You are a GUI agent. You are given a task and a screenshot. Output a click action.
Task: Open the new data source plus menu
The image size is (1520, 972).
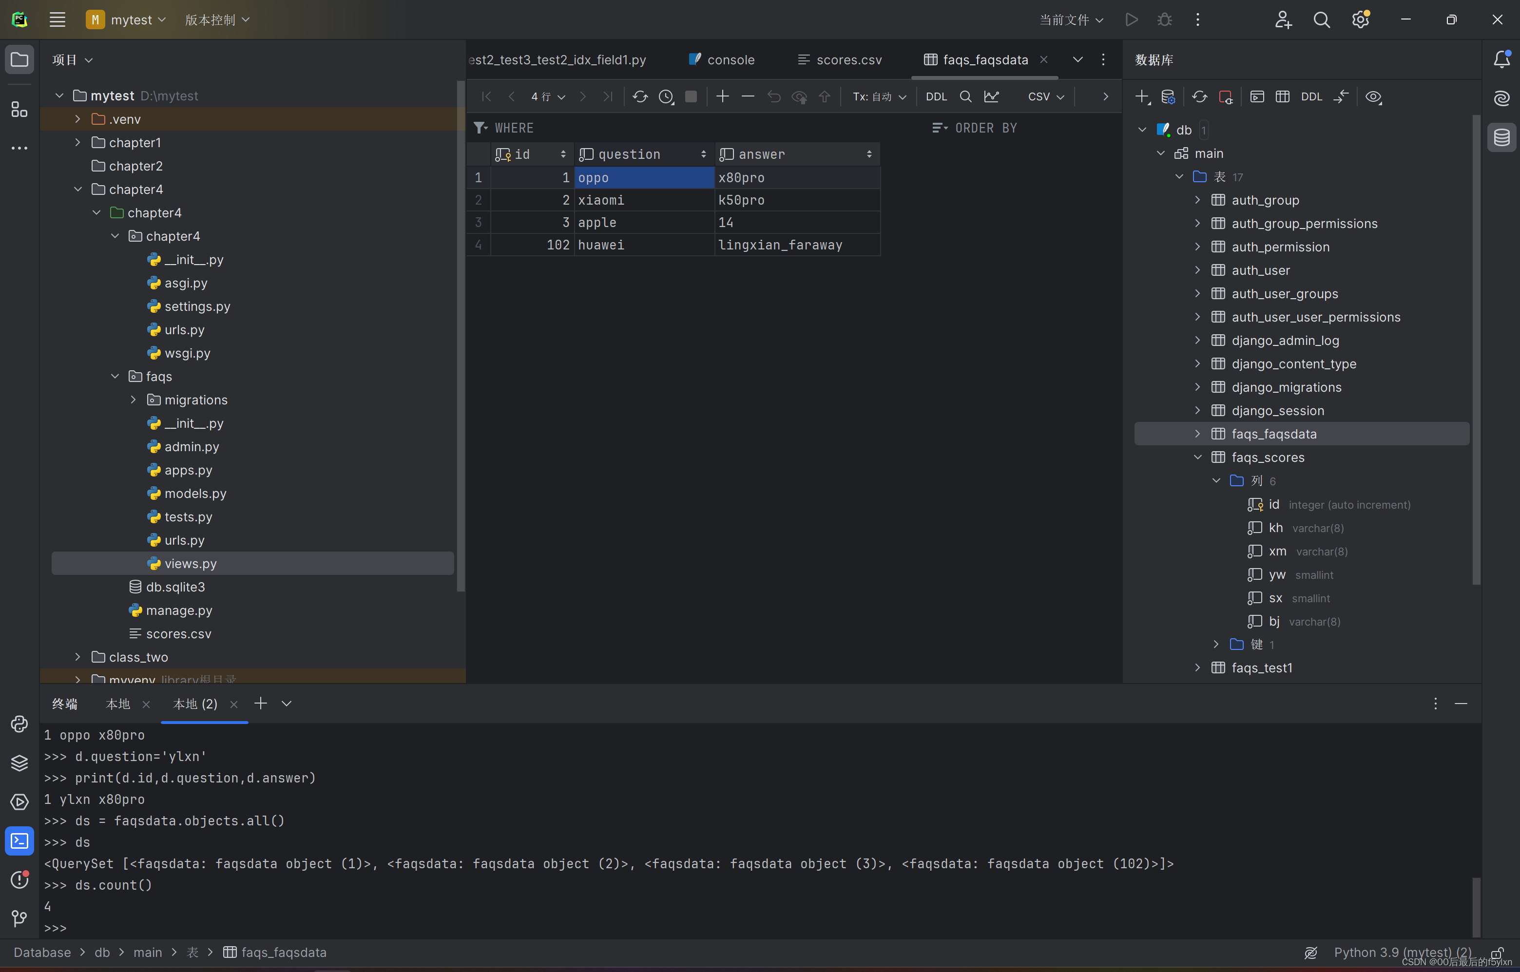point(1141,96)
